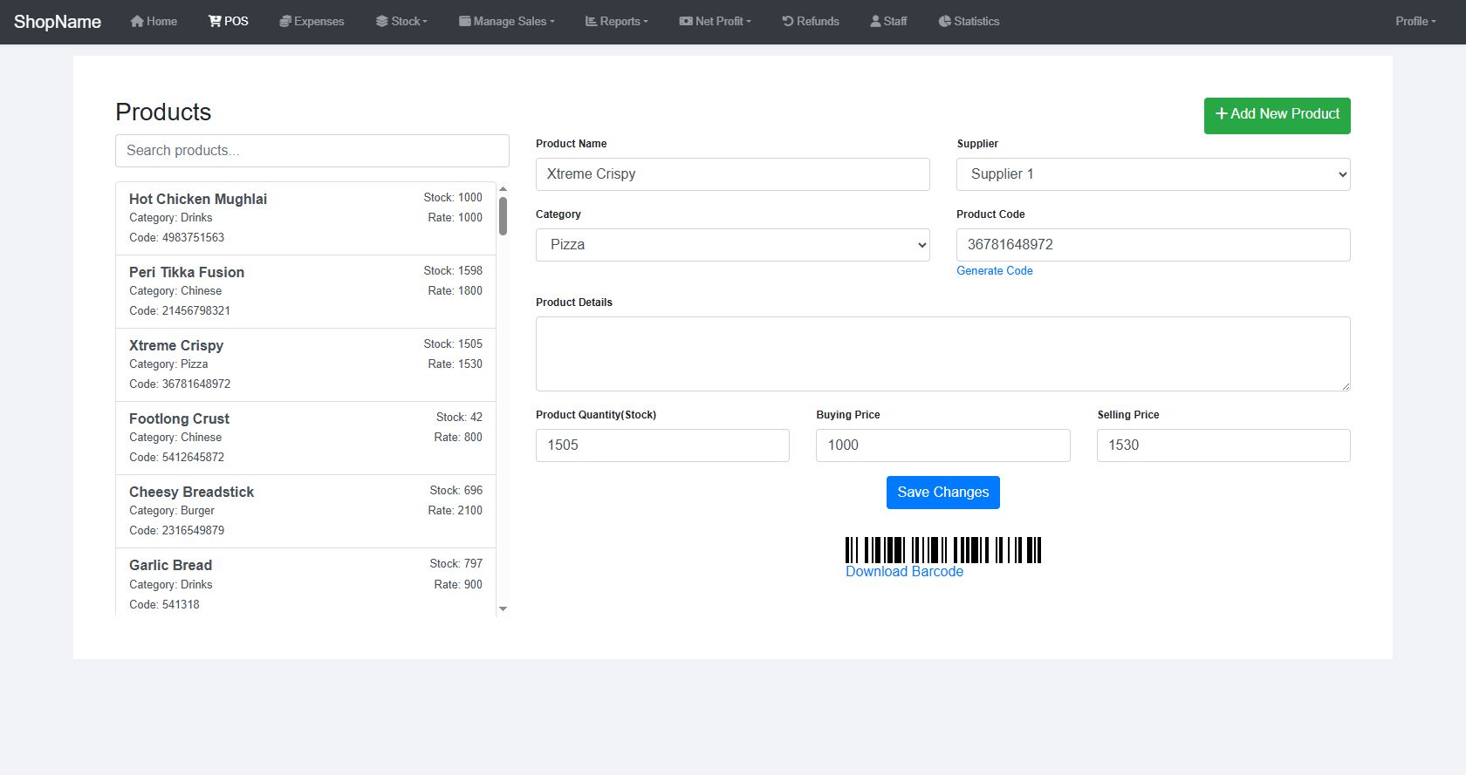Click the product list scrollbar down arrow

point(503,608)
